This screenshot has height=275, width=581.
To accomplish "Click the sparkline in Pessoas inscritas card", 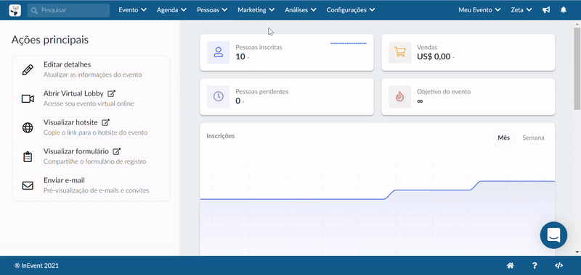I will pos(349,43).
